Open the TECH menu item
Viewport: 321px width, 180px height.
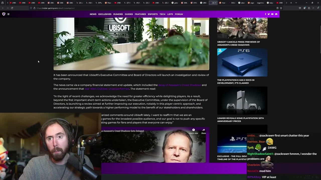pyautogui.click(x=163, y=14)
